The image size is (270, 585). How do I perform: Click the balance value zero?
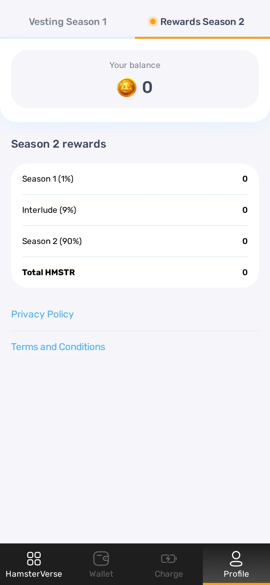tap(147, 87)
